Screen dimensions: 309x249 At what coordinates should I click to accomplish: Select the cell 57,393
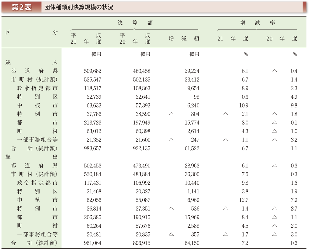(x=143, y=105)
